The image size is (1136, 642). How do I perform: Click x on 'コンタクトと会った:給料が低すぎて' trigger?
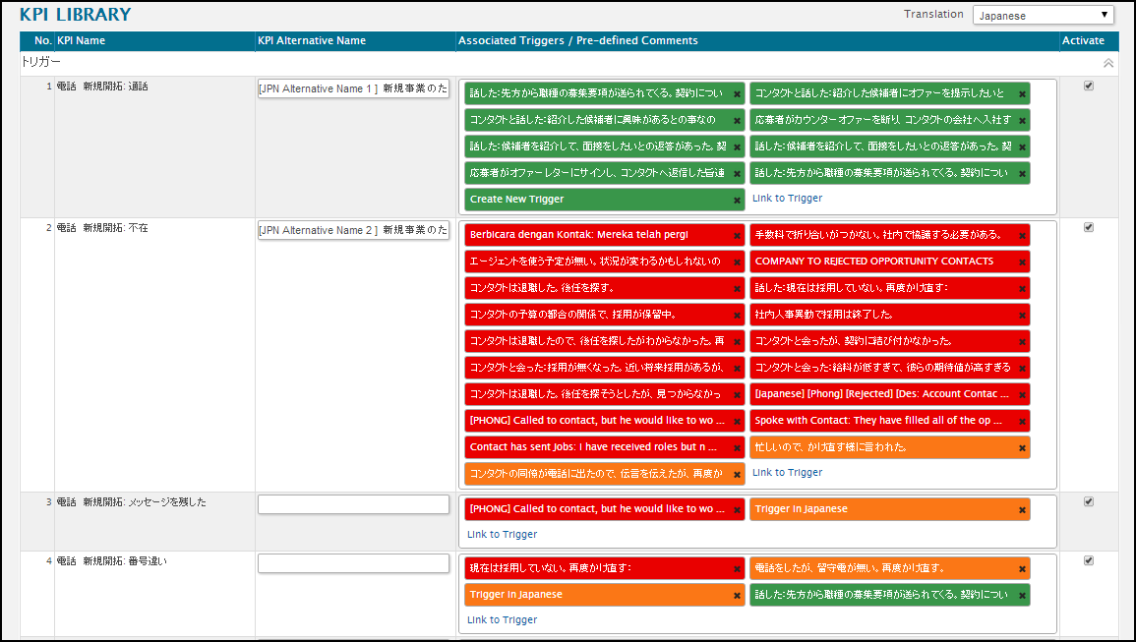click(1022, 368)
